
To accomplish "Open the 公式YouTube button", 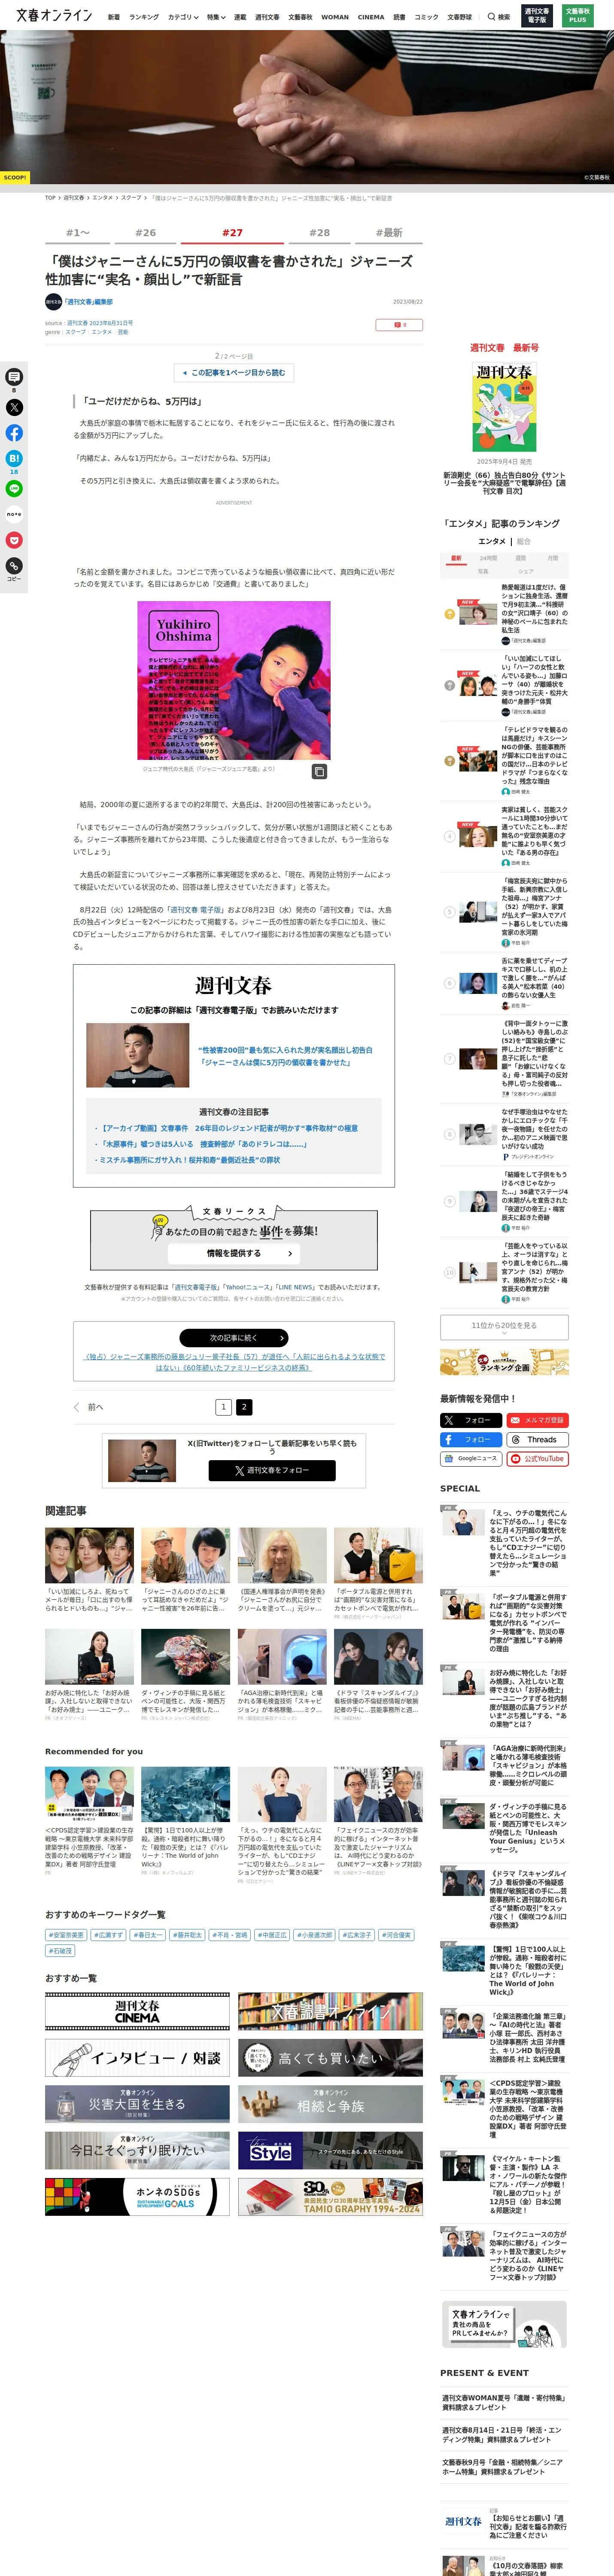I will (x=537, y=1458).
